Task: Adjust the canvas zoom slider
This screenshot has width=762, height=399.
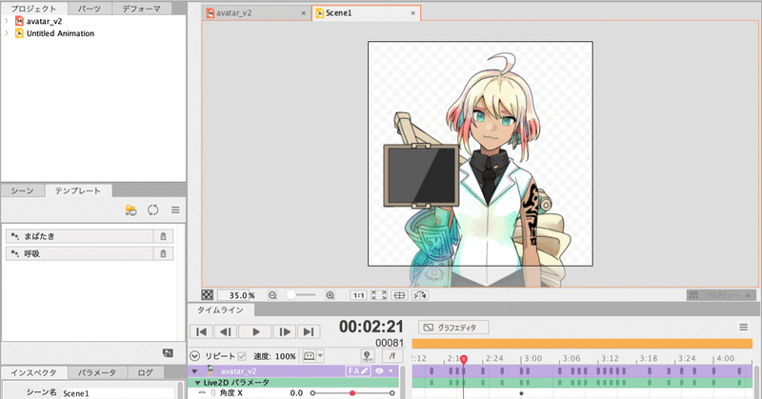Action: (x=301, y=295)
